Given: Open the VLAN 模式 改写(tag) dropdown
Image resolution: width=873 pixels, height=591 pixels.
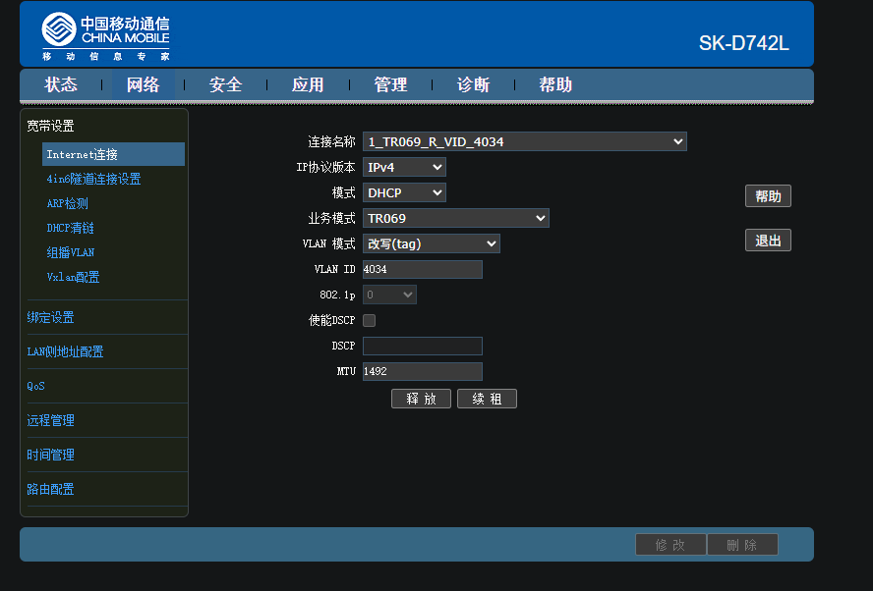Looking at the screenshot, I should pyautogui.click(x=431, y=243).
